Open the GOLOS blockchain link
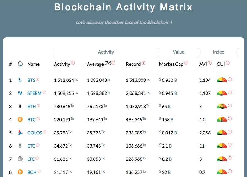247x177 pixels. (x=35, y=133)
